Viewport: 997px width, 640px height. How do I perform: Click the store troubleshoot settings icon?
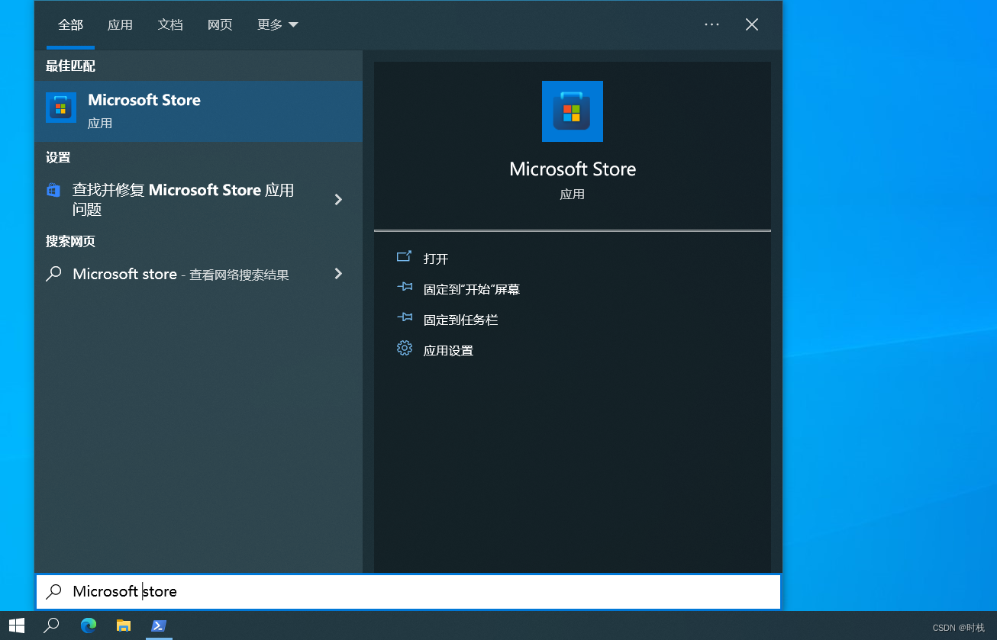(x=53, y=190)
